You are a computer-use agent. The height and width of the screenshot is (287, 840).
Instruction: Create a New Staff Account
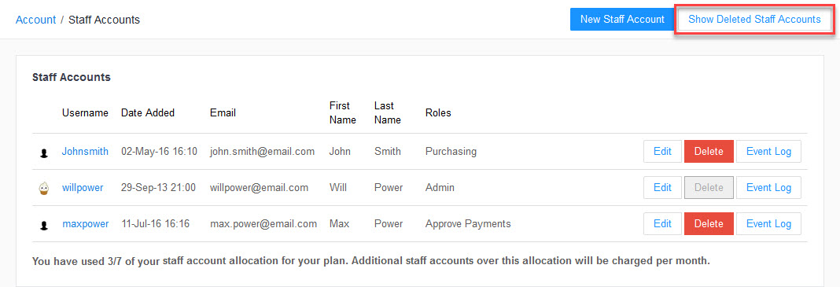point(622,20)
